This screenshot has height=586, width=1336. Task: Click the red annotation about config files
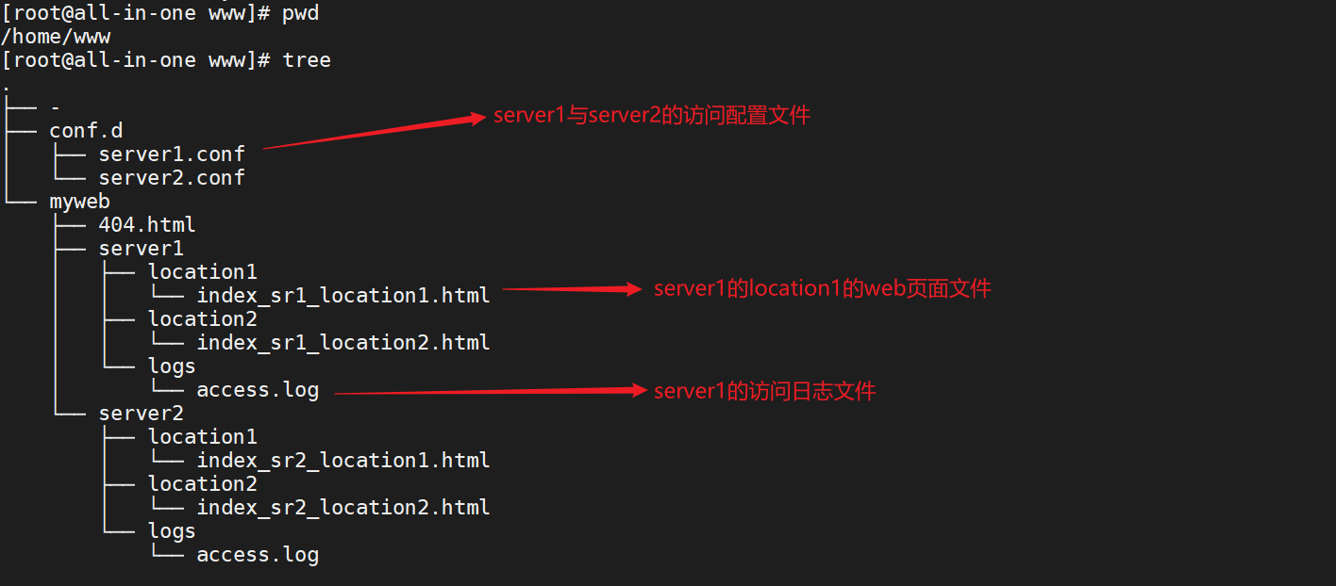[651, 116]
